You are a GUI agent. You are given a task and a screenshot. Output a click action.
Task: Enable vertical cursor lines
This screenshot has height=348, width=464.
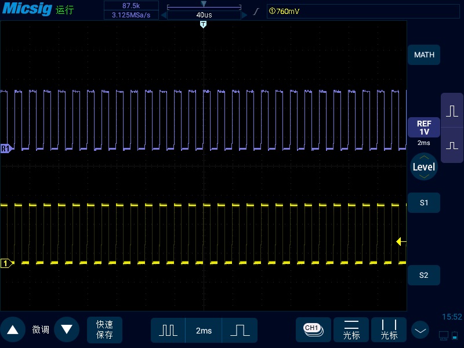coord(389,329)
